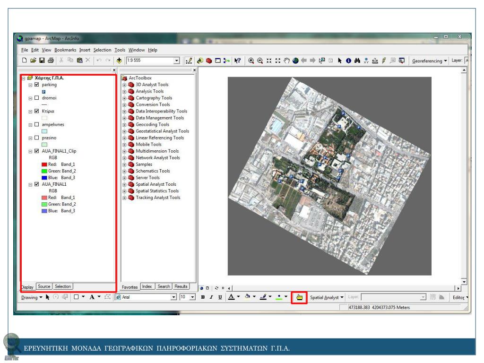This screenshot has height=363, width=484.
Task: Open the Selection menu
Action: 102,50
